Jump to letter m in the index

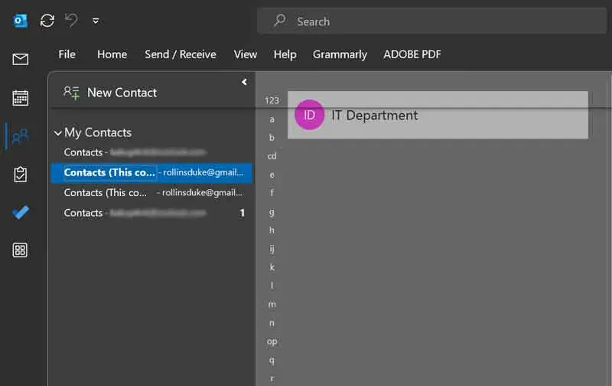pos(272,304)
